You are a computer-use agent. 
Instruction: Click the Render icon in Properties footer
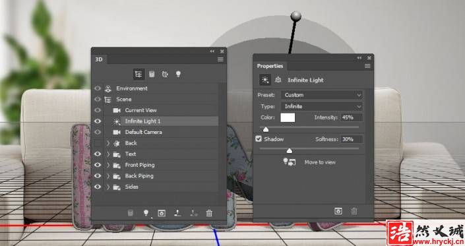338,211
